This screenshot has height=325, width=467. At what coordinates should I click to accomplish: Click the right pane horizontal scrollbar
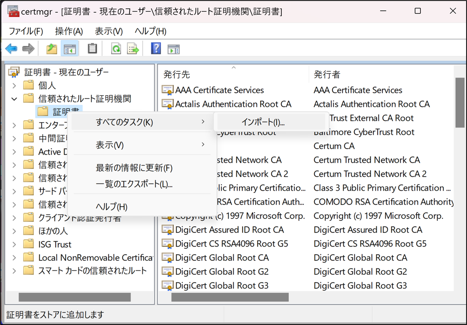pyautogui.click(x=231, y=296)
